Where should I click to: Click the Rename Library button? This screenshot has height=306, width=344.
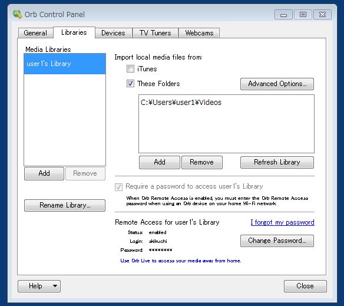(x=65, y=205)
